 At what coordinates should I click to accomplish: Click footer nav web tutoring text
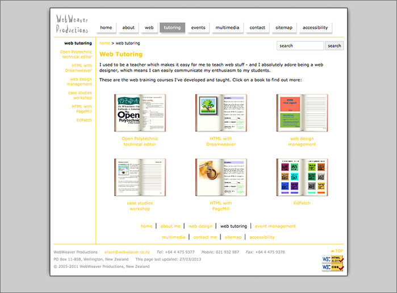[233, 226]
